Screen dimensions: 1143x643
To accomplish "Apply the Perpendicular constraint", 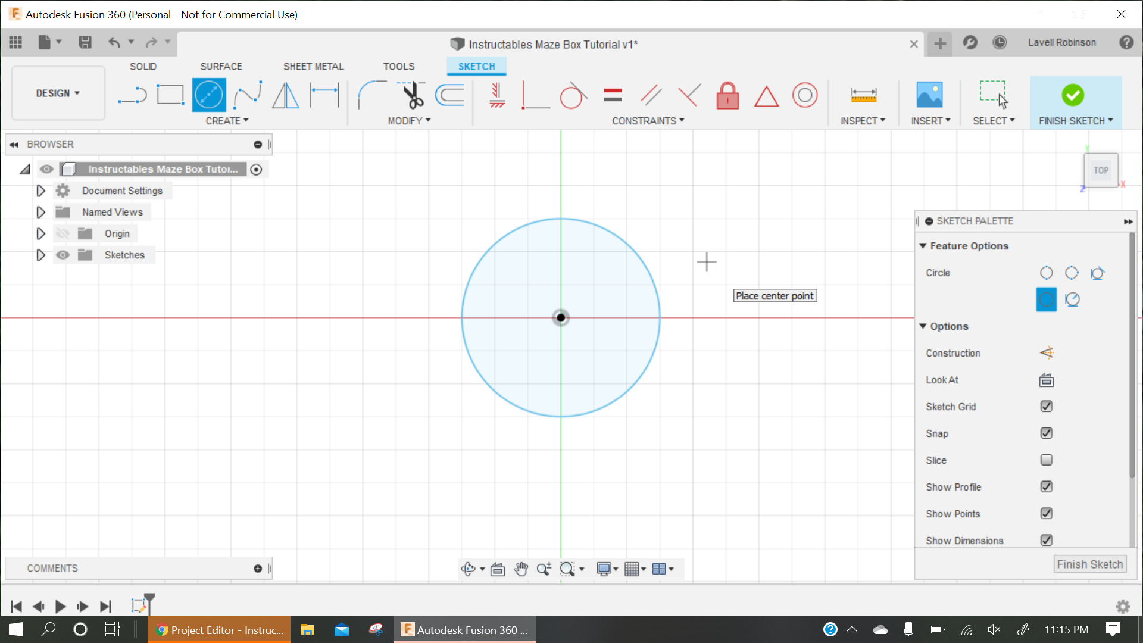I will [689, 95].
